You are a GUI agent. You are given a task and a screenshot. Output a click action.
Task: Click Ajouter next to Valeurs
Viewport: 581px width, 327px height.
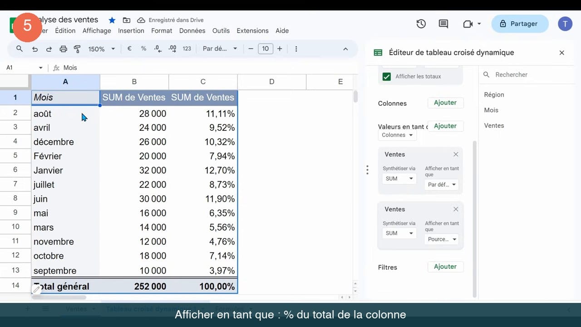pyautogui.click(x=445, y=126)
